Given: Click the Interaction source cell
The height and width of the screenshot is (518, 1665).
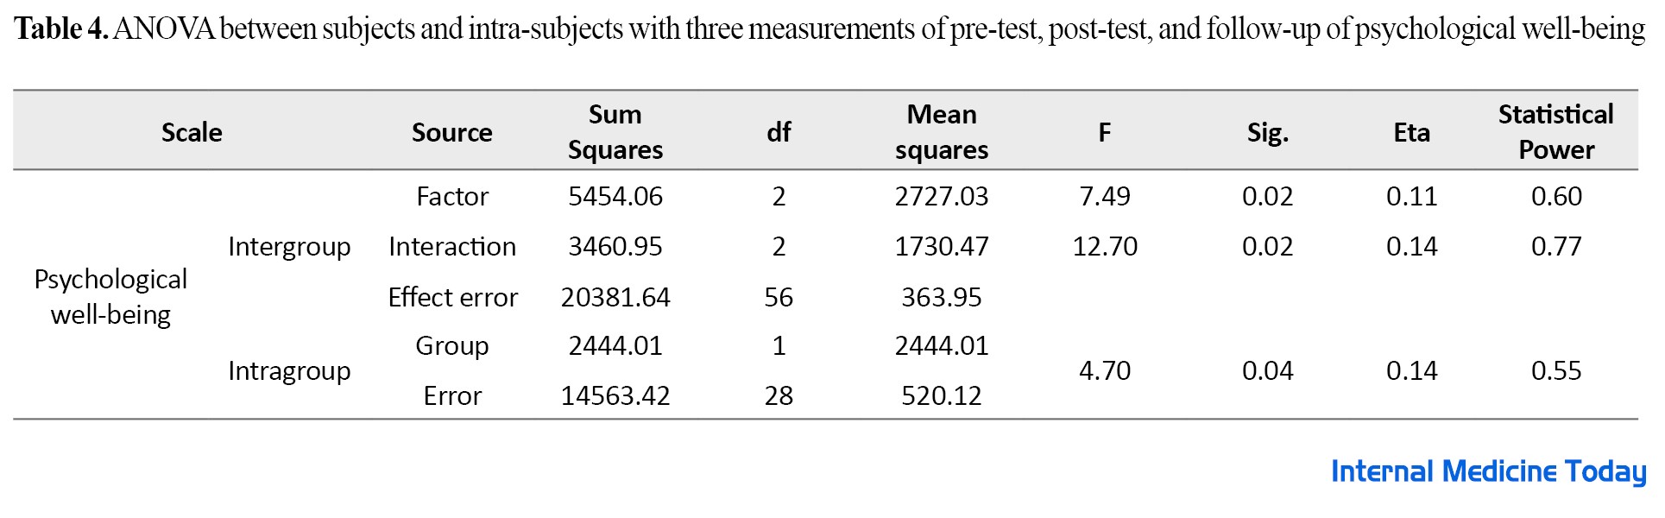Looking at the screenshot, I should [451, 247].
